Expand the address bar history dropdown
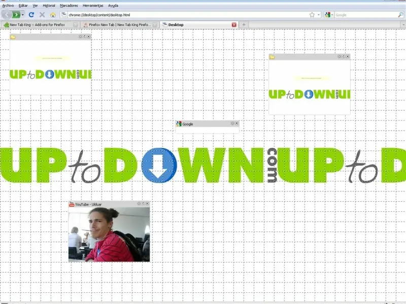This screenshot has width=406, height=304. [319, 15]
